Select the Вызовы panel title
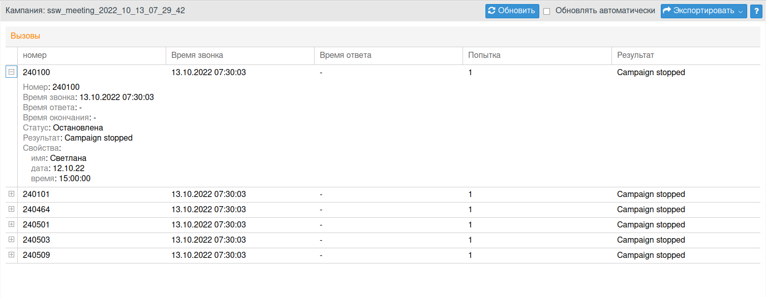 [x=25, y=36]
